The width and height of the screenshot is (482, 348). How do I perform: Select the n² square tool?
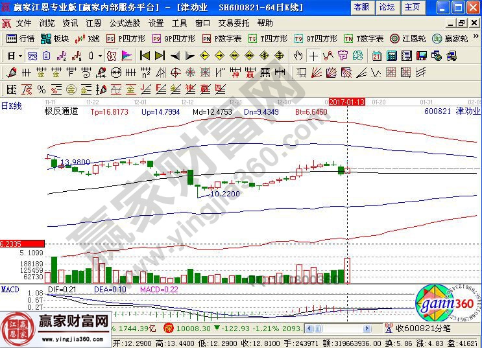coord(146,73)
